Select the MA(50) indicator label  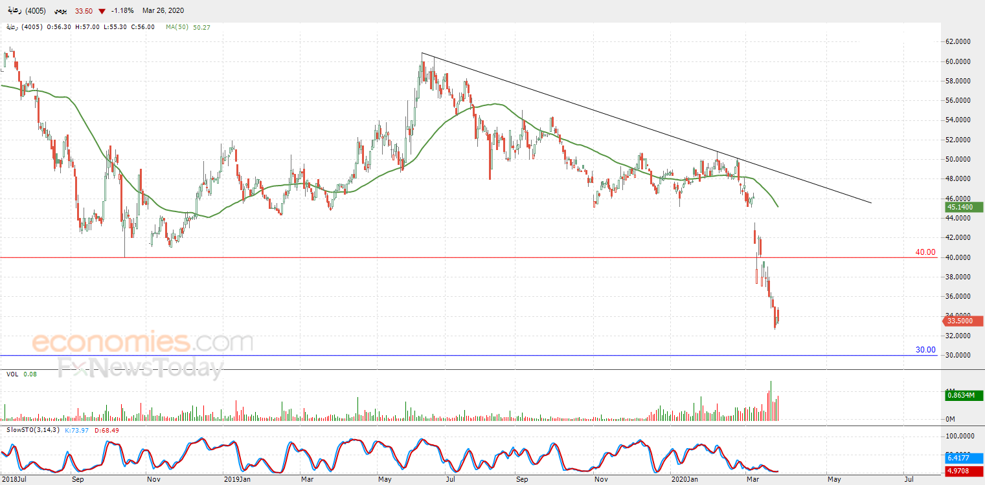click(x=177, y=27)
